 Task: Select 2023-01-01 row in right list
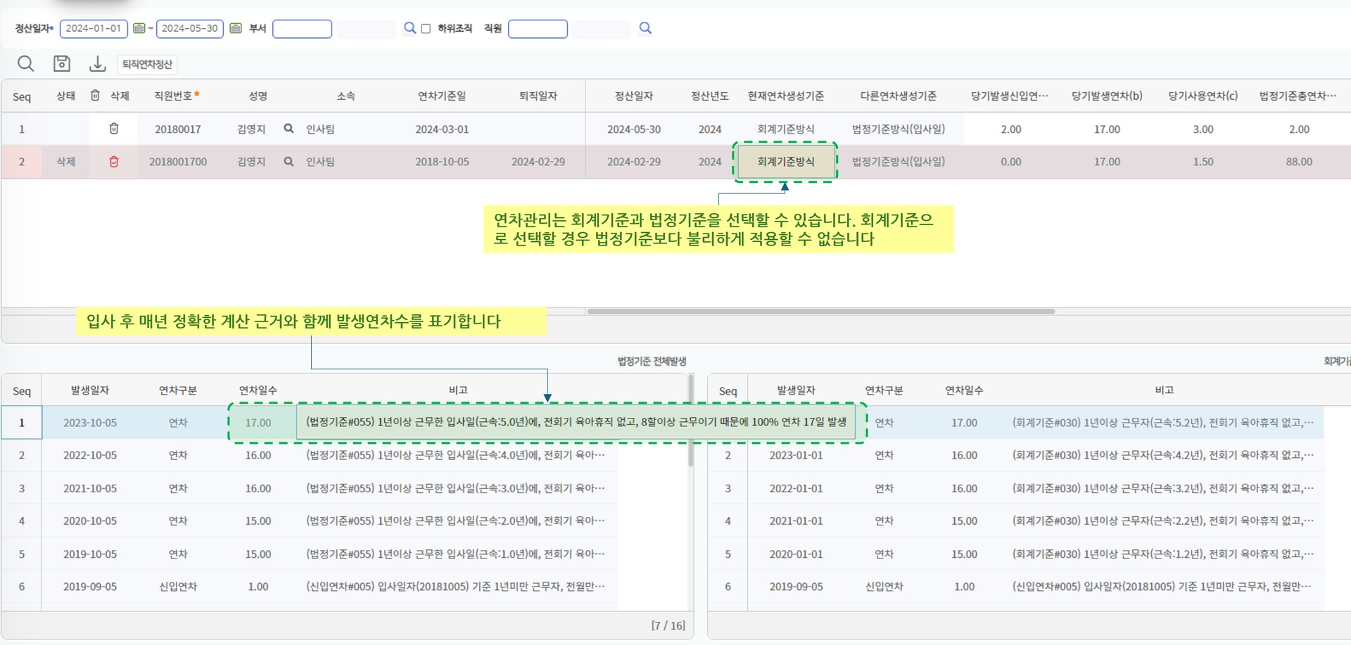796,455
